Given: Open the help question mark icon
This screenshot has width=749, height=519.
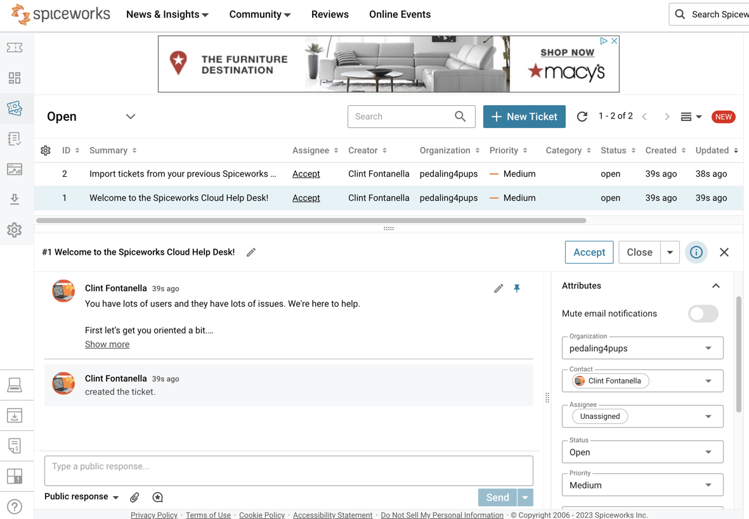Looking at the screenshot, I should [14, 506].
